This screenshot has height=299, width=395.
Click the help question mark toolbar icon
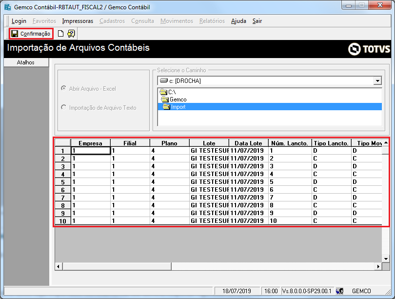(x=71, y=34)
